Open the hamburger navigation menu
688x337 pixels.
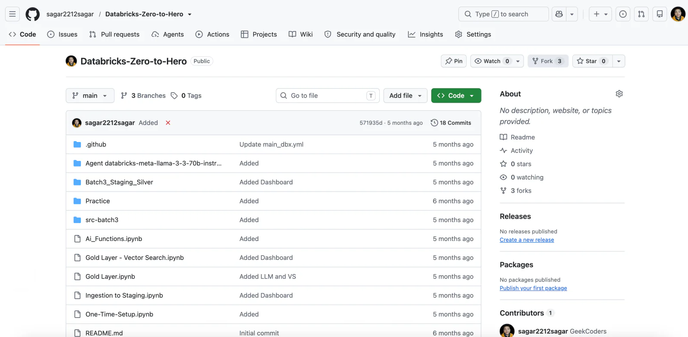[x=12, y=14]
